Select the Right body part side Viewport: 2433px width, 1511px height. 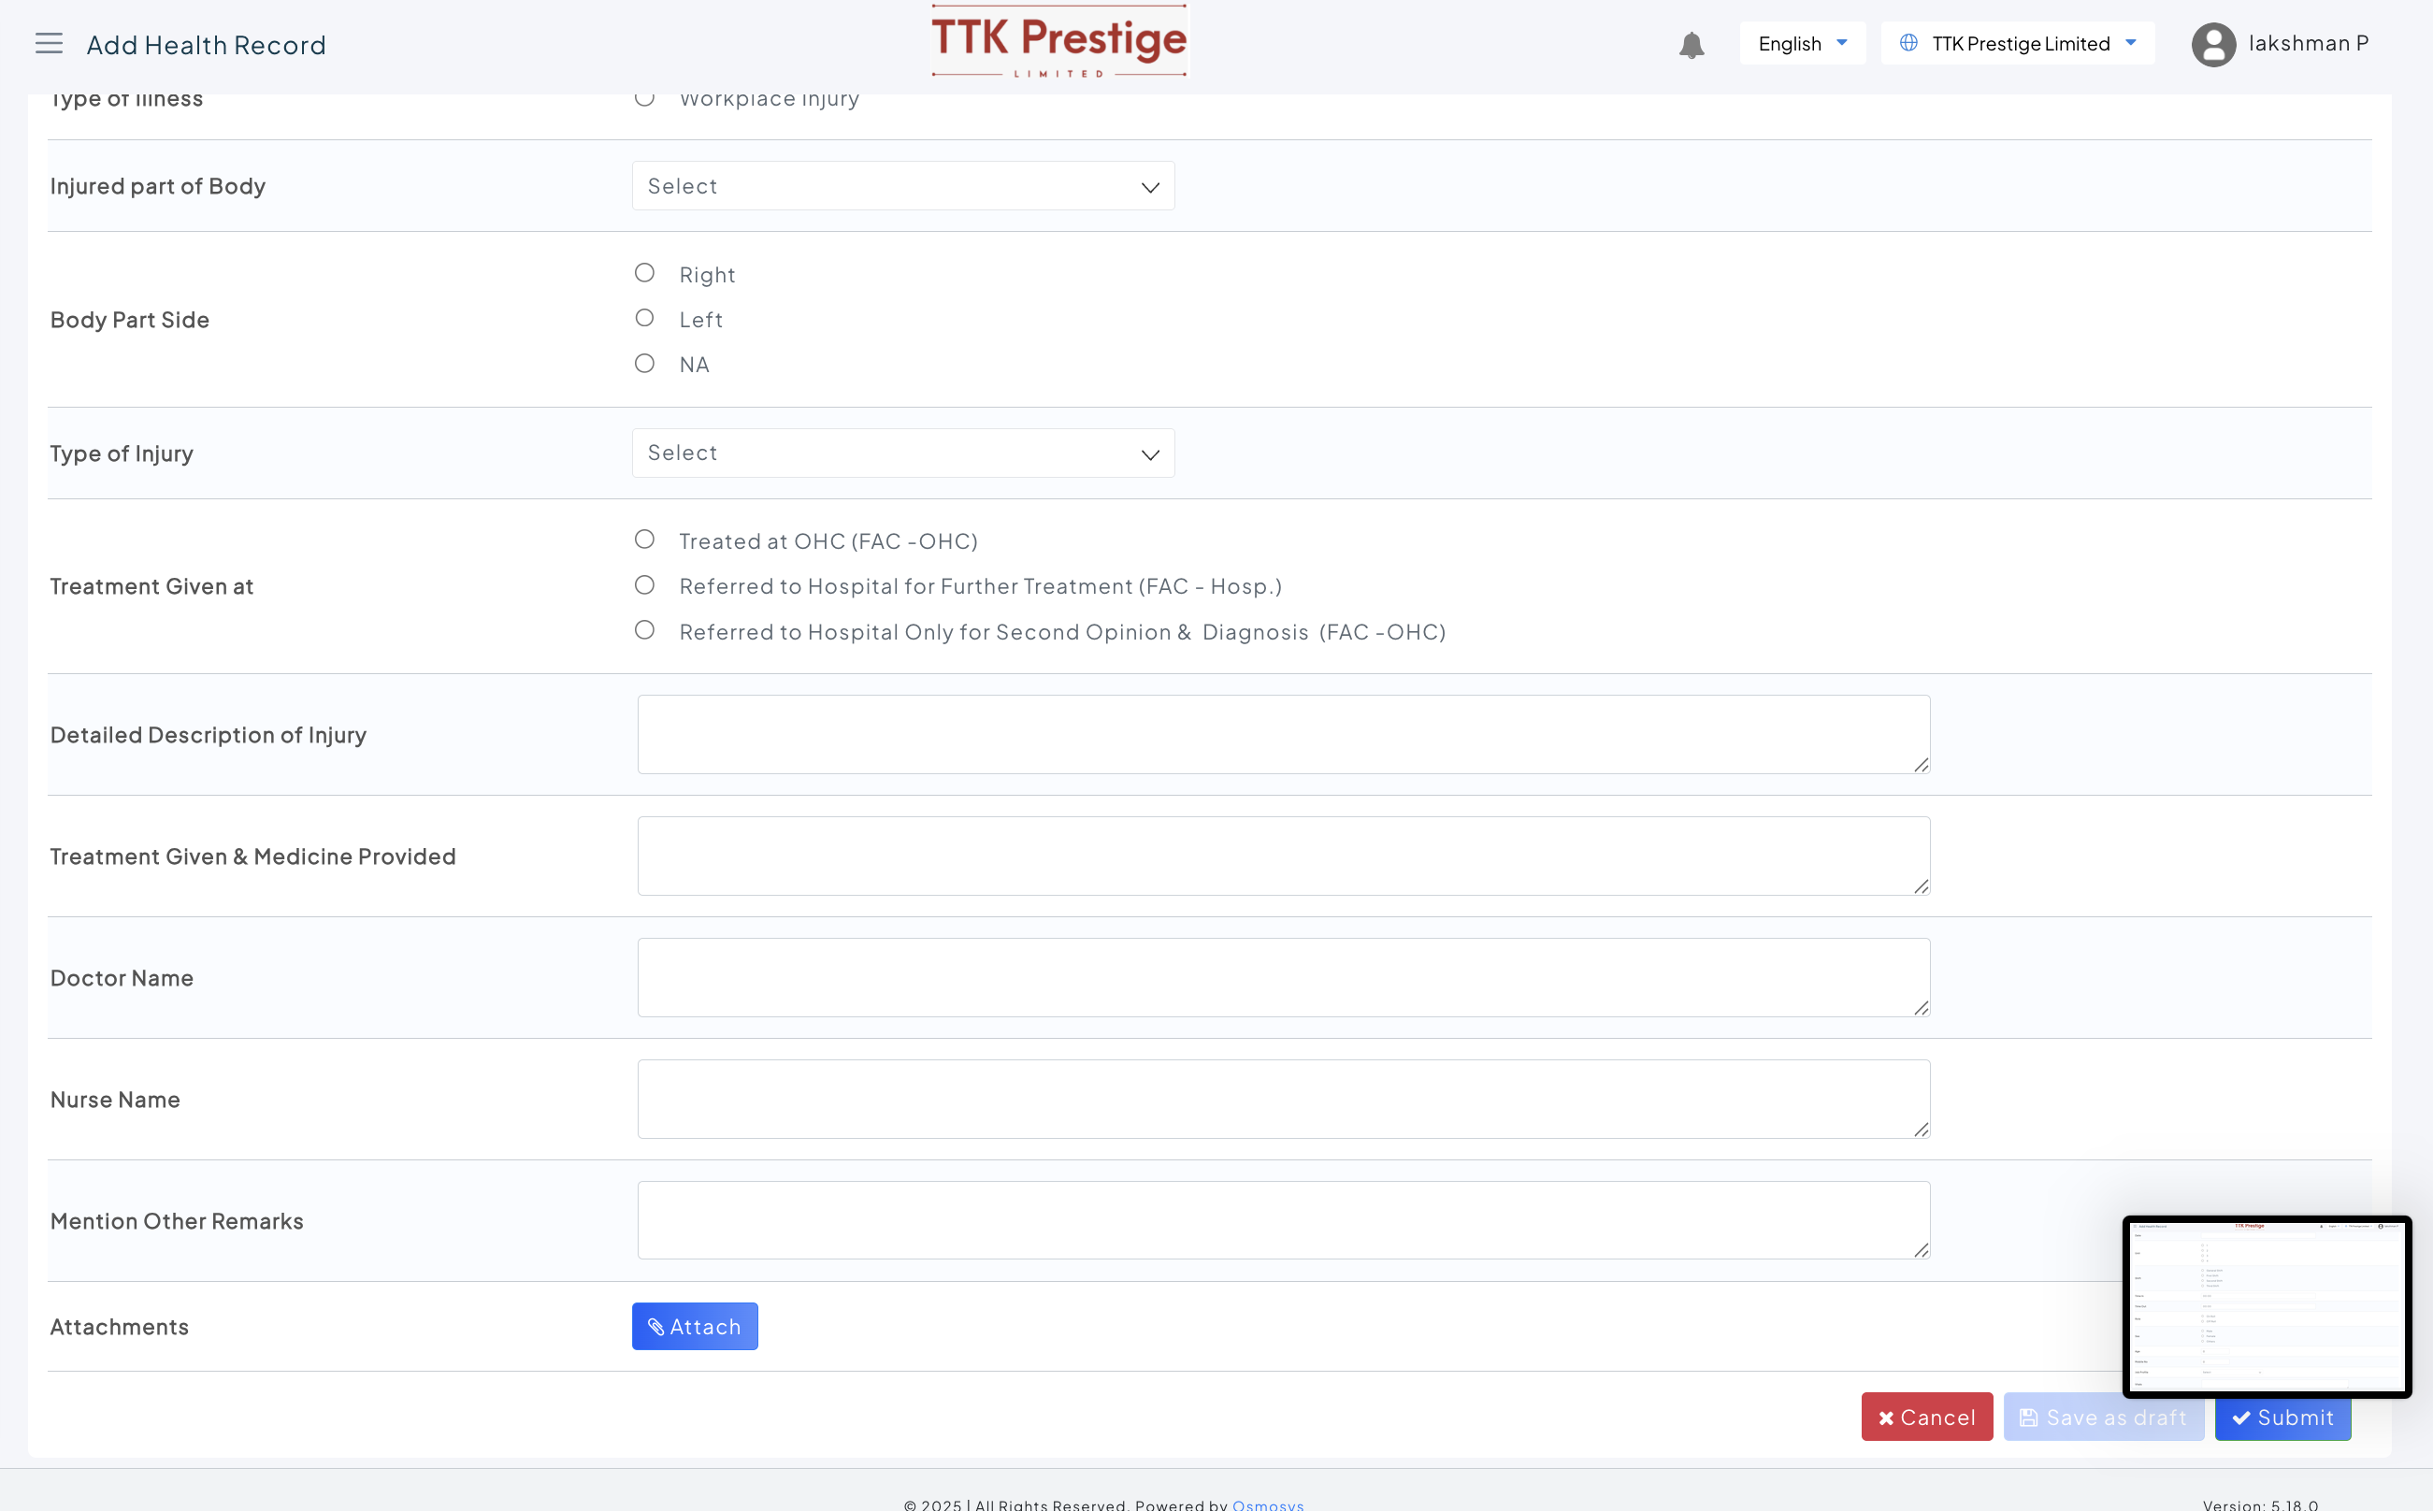tap(644, 273)
